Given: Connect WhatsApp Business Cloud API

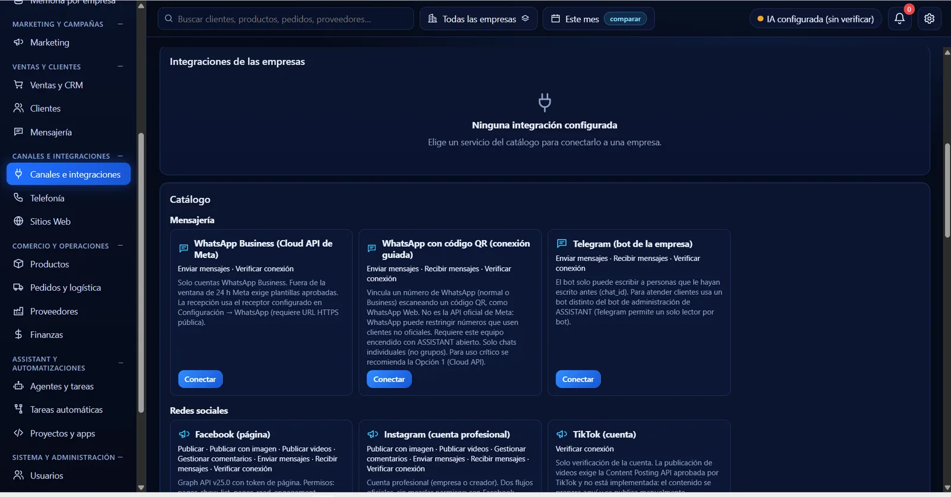Looking at the screenshot, I should click(x=200, y=379).
